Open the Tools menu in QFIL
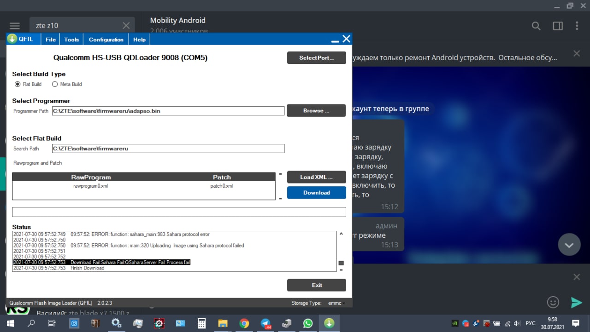This screenshot has height=332, width=590. (71, 40)
